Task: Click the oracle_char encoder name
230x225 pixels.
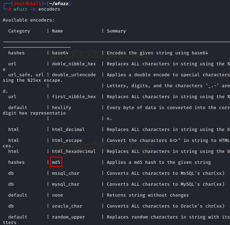Action: 67,206
